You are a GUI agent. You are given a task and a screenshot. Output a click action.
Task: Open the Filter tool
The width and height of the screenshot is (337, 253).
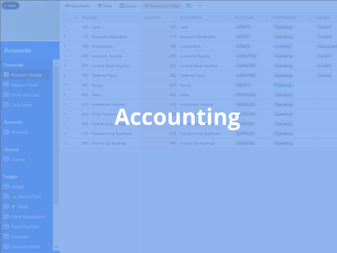click(x=105, y=6)
